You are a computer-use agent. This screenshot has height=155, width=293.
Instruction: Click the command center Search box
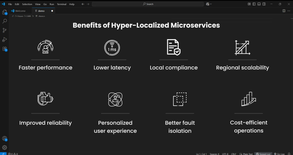point(148,4)
